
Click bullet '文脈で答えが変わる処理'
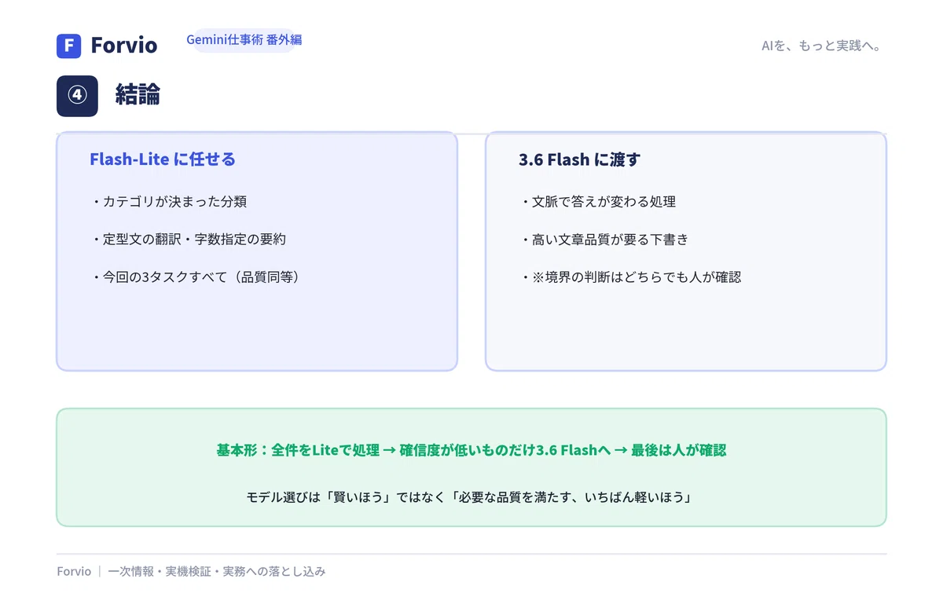click(x=597, y=202)
